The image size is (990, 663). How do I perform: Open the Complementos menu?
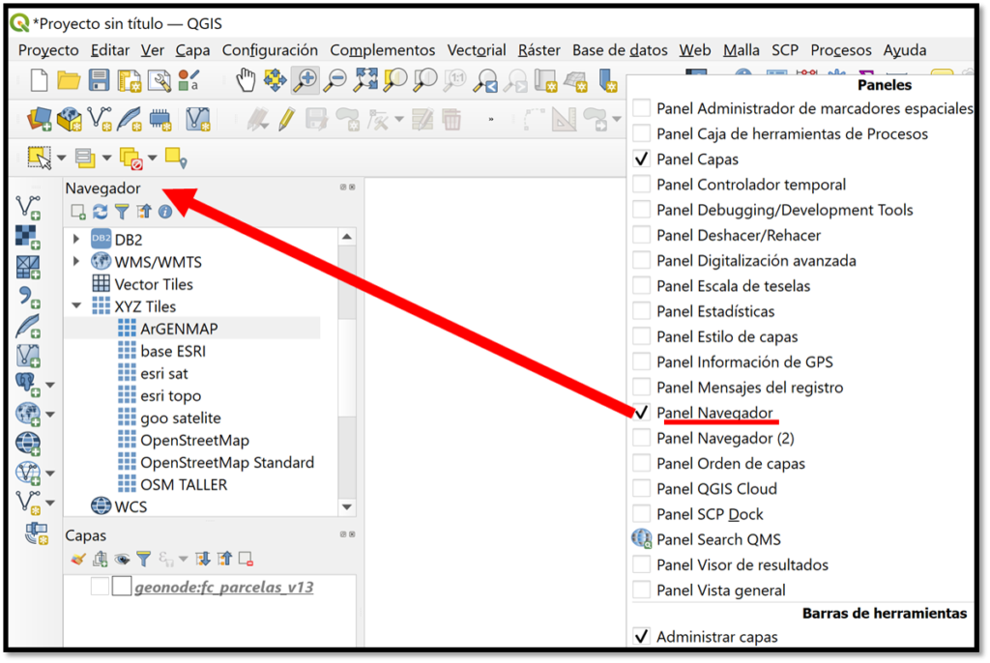[x=383, y=50]
